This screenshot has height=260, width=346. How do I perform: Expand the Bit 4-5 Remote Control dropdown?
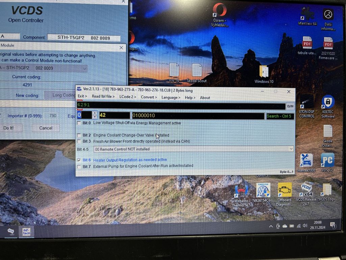291,149
